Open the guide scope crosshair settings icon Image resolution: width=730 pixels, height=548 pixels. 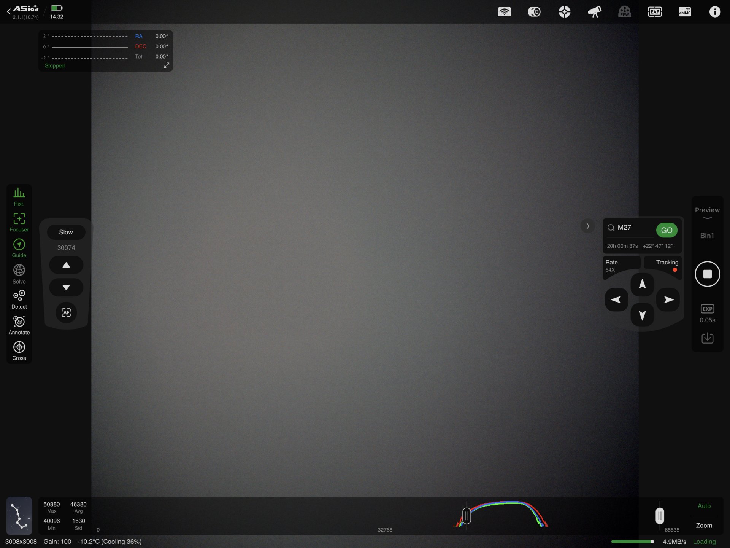tap(564, 12)
